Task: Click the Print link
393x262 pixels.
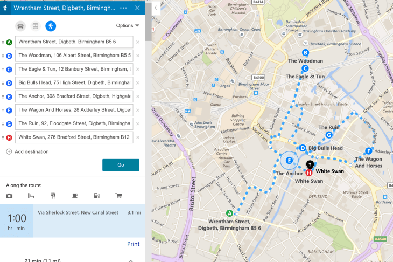Action: (133, 244)
